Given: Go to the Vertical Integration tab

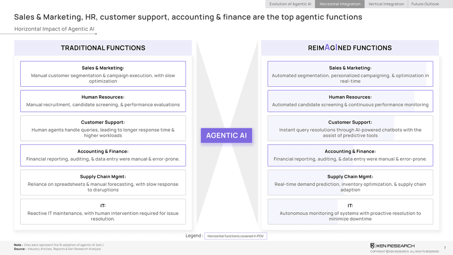Looking at the screenshot, I should (x=386, y=4).
